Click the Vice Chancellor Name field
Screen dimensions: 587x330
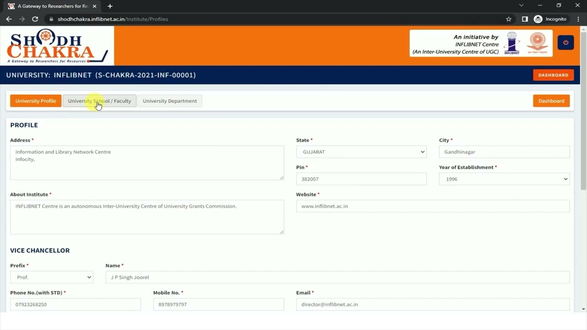pyautogui.click(x=338, y=277)
